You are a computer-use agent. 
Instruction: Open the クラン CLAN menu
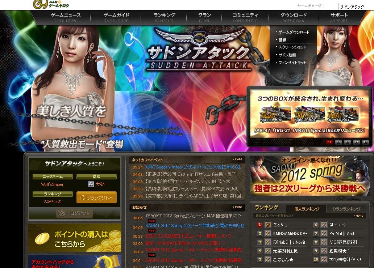click(204, 18)
